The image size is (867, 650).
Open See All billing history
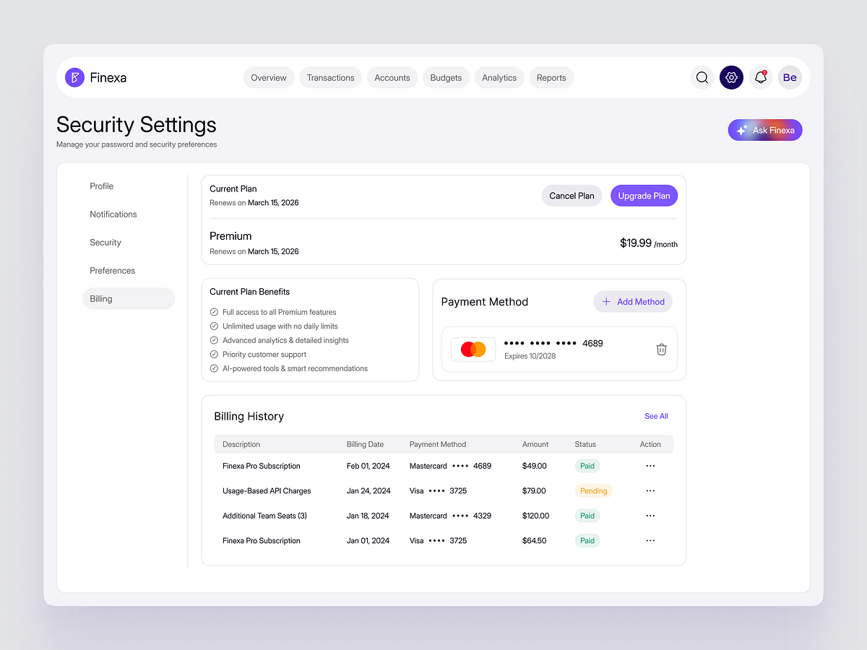click(655, 416)
